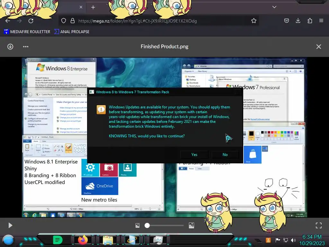
Task: Open Firefox from the taskbar
Action: point(83,240)
